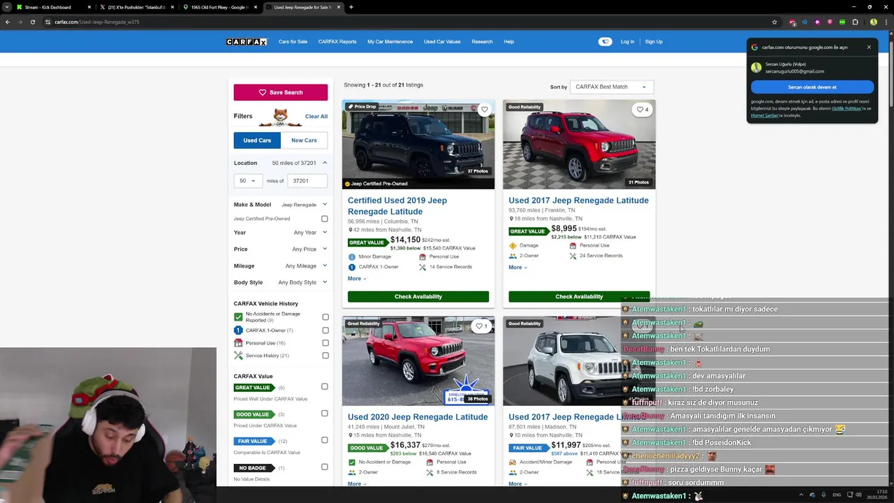Favorite the Used 2020 Jeep Renegade Latitude
This screenshot has width=894, height=503.
click(x=481, y=326)
